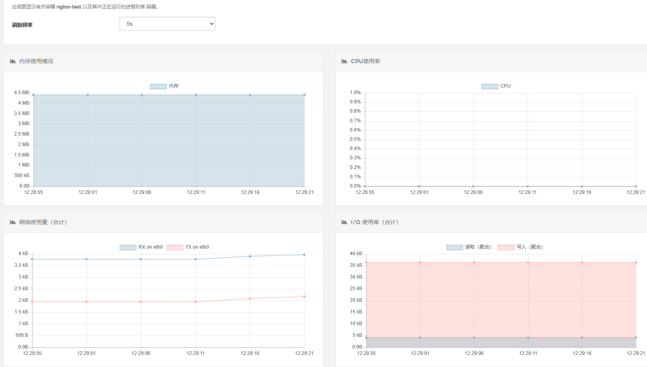The height and width of the screenshot is (367, 647).
Task: Click the CPU usage panel chart icon
Action: pyautogui.click(x=344, y=61)
